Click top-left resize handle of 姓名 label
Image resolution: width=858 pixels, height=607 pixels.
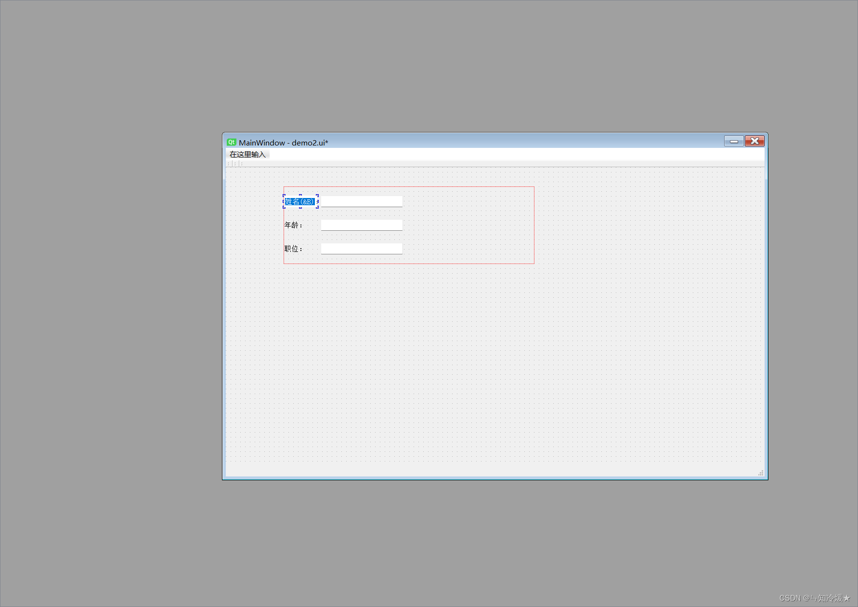pyautogui.click(x=284, y=196)
